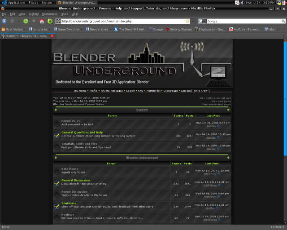Open the Getting Started bookmark
The height and width of the screenshot is (230, 287).
point(179,29)
